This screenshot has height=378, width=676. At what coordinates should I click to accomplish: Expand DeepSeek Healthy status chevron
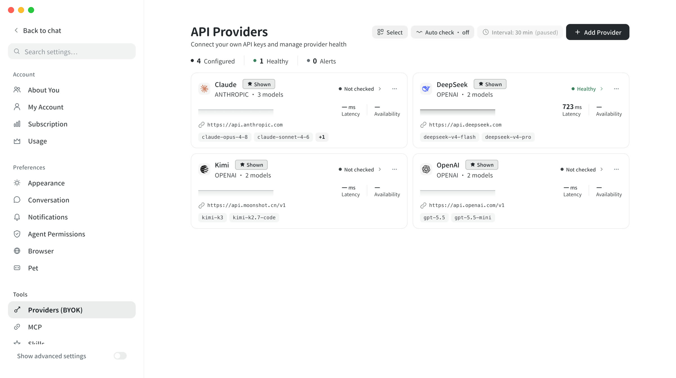pos(602,89)
